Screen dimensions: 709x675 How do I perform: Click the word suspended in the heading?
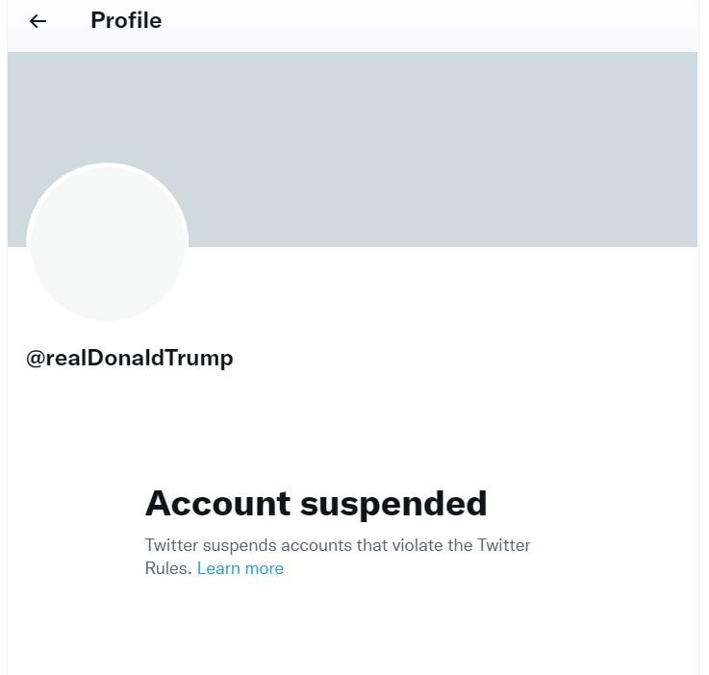(393, 505)
